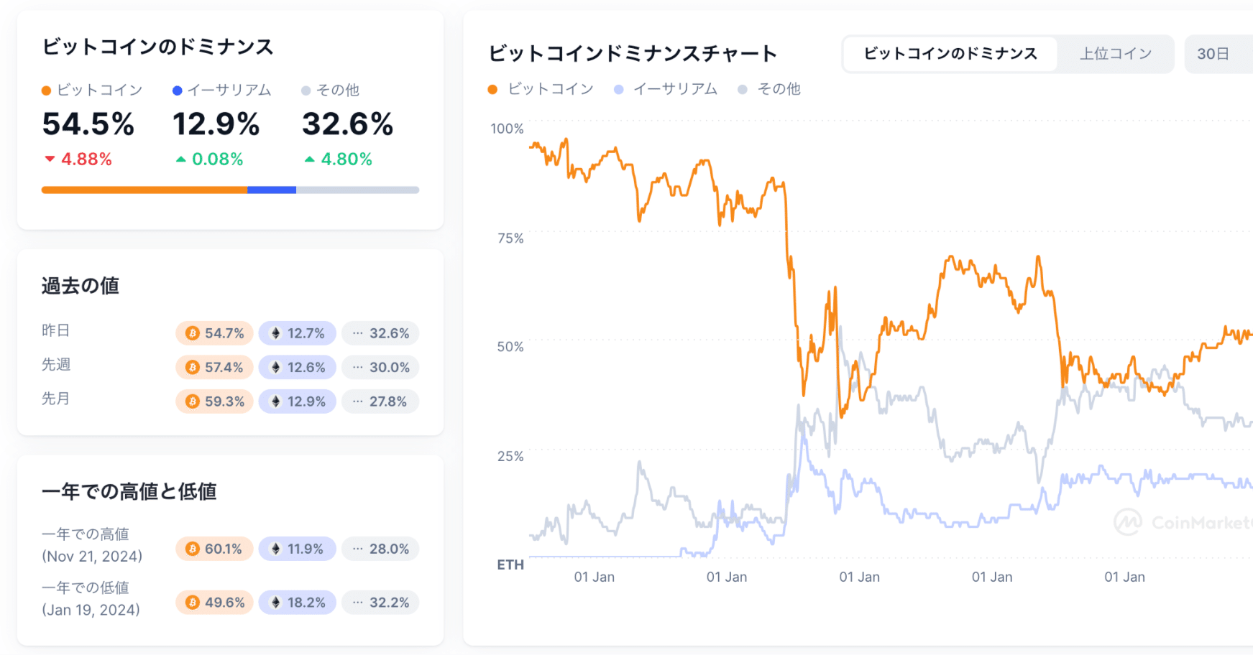This screenshot has width=1253, height=655.
Task: Click the dominance distribution bar
Action: 230,190
